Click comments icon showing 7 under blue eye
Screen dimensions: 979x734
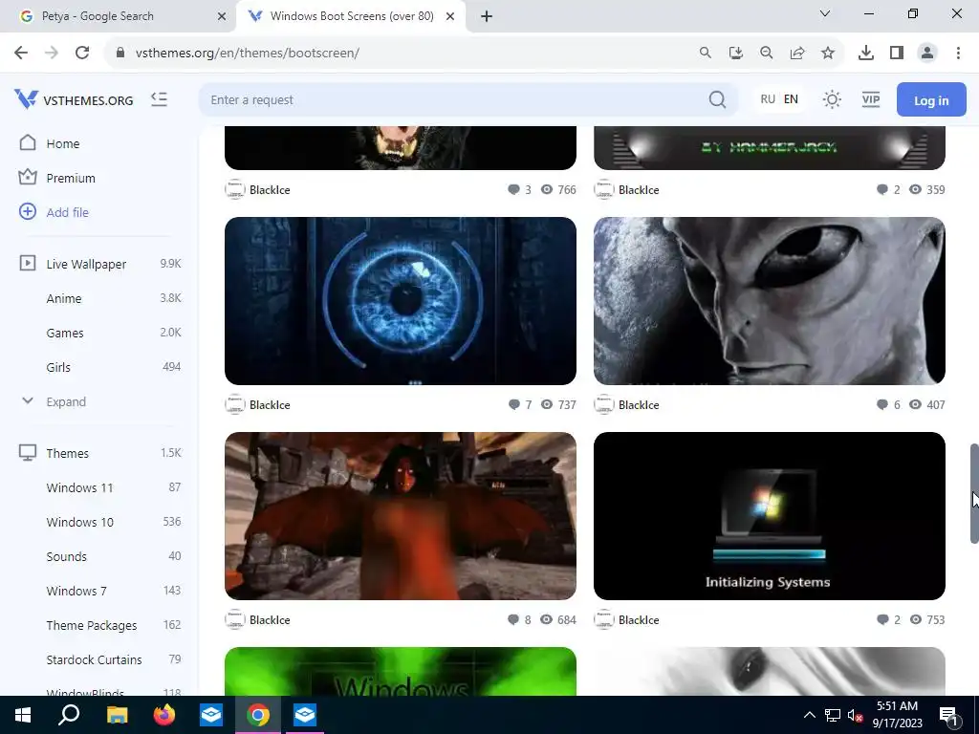click(513, 404)
